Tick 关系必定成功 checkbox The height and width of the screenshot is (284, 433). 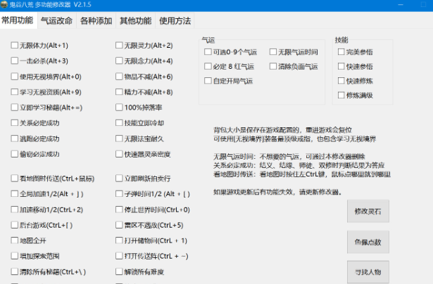click(x=14, y=123)
